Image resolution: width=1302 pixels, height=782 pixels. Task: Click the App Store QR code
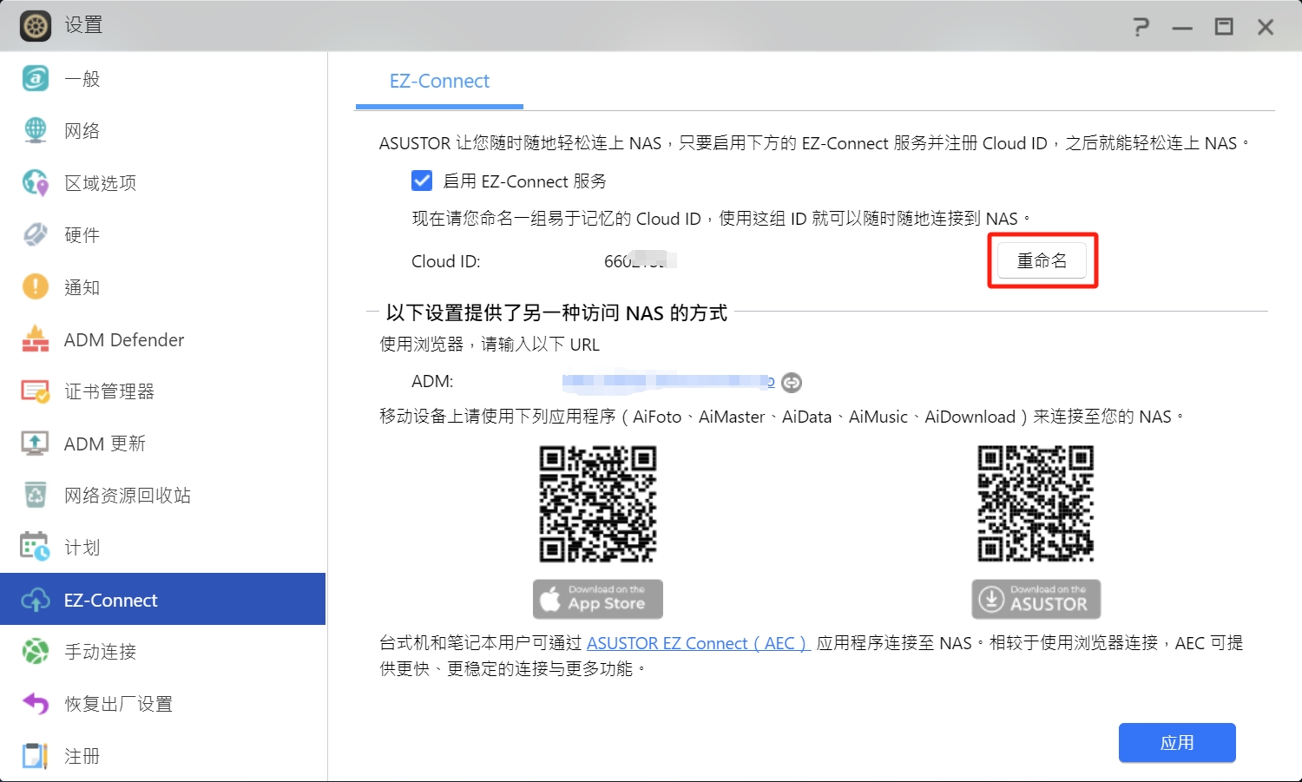598,503
